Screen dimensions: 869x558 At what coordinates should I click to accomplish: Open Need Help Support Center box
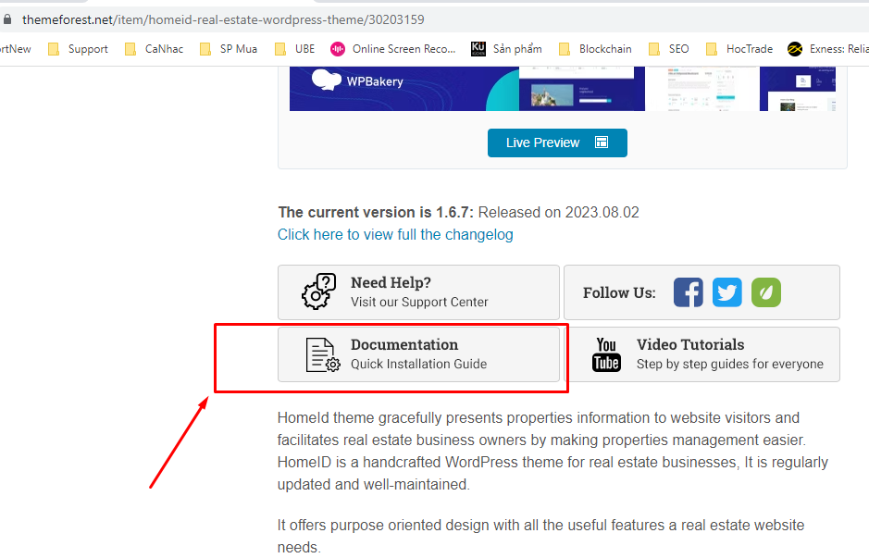pos(418,292)
